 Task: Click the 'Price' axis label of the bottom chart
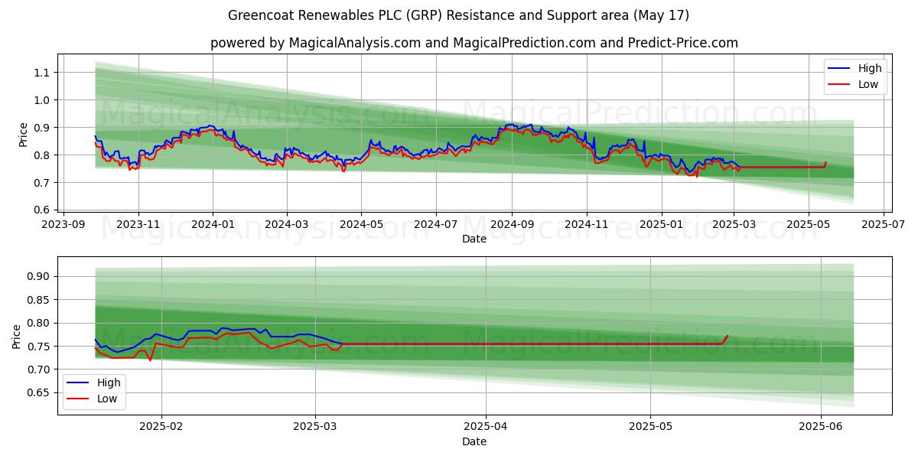[17, 336]
